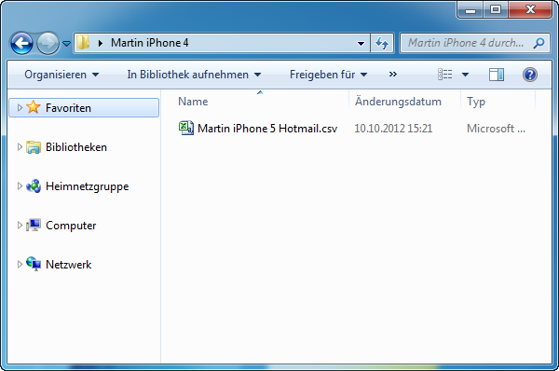
Task: Click the Bibliotheken folder icon
Action: pos(34,147)
